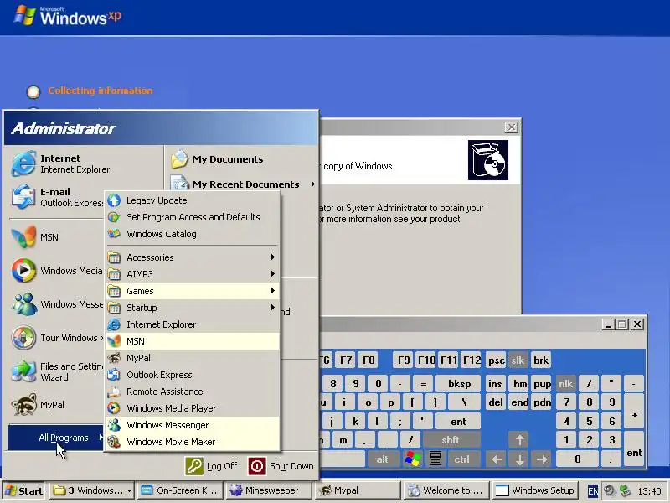Click the psc key on On-Screen Keyboard
The height and width of the screenshot is (503, 670).
[x=496, y=360]
